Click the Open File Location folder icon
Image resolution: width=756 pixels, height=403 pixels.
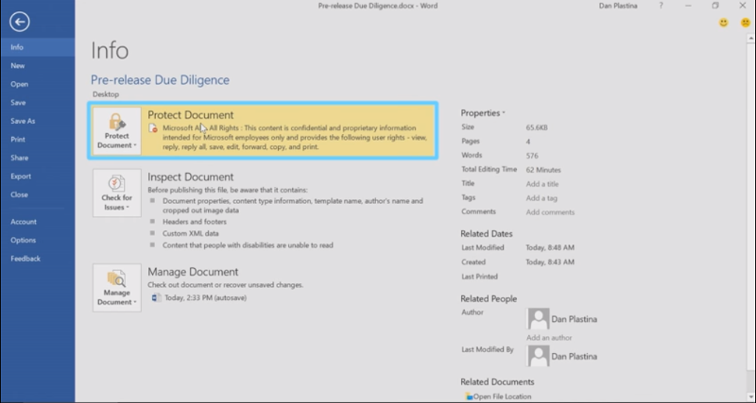[469, 396]
